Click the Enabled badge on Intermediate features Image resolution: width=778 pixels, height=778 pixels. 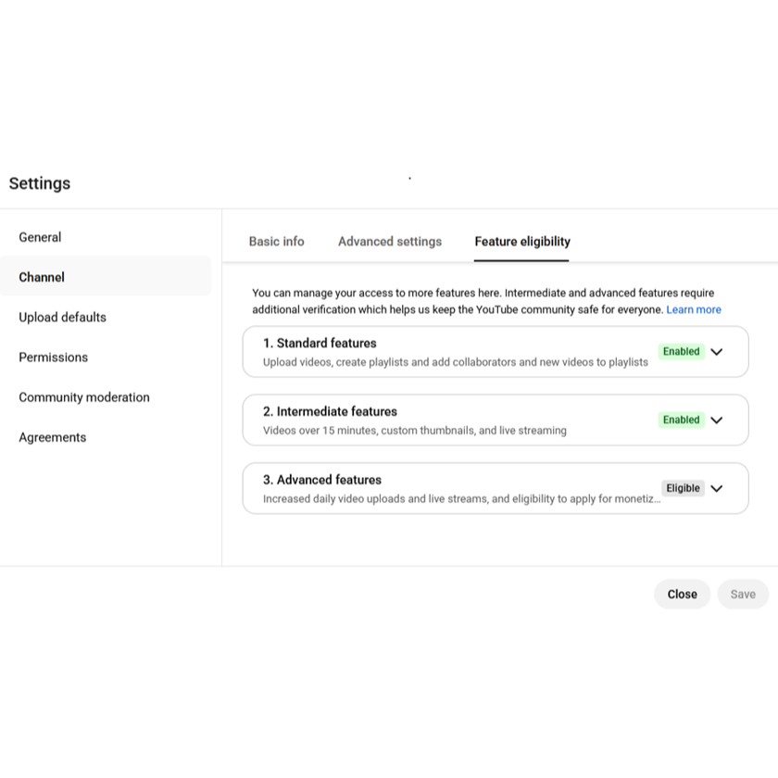pyautogui.click(x=681, y=420)
